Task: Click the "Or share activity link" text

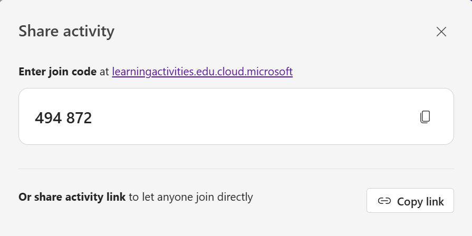Action: coord(72,198)
